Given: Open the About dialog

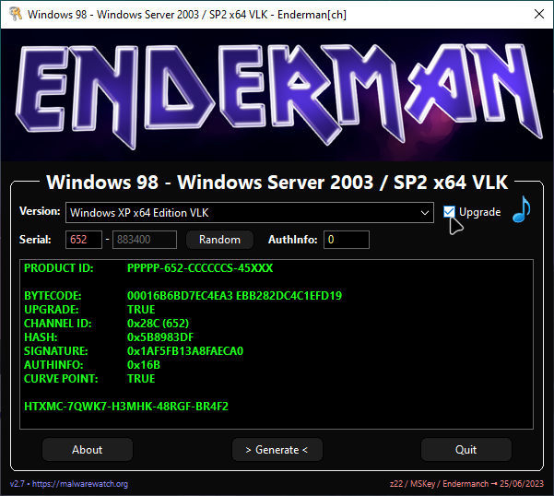Looking at the screenshot, I should (x=88, y=449).
